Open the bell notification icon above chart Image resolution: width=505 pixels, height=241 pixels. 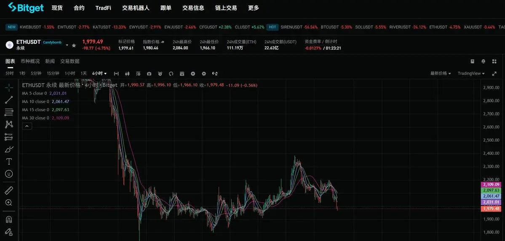pyautogui.click(x=484, y=61)
